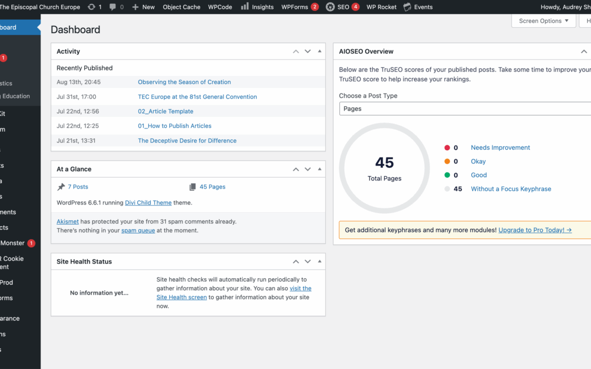Screen dimensions: 591x369
Task: Click the Events calendar icon
Action: [407, 7]
